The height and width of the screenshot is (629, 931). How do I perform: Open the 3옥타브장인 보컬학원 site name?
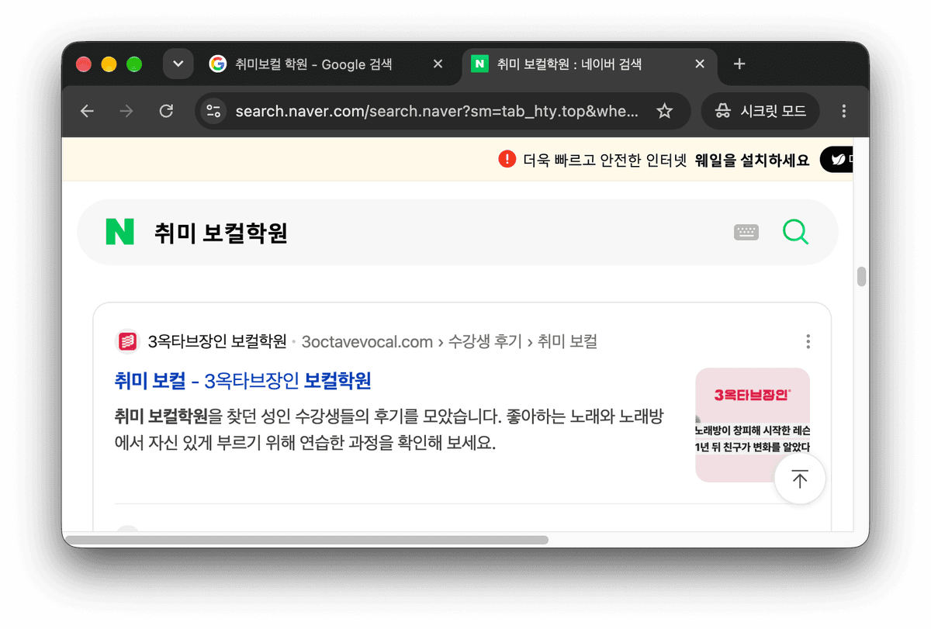click(217, 341)
